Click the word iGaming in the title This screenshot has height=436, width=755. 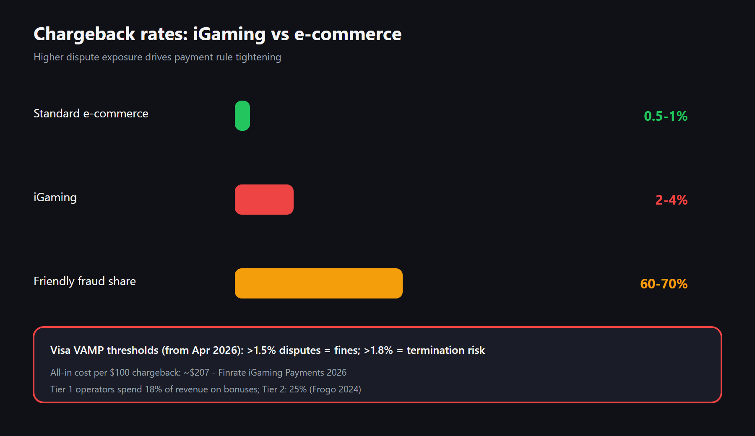229,34
